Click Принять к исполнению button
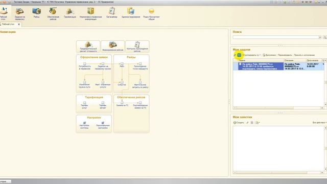Image resolution: width=327 pixels, height=184 pixels. [305, 55]
